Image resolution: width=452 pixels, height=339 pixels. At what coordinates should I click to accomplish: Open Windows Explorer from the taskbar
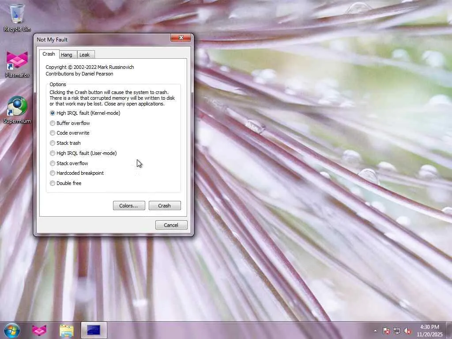[66, 330]
